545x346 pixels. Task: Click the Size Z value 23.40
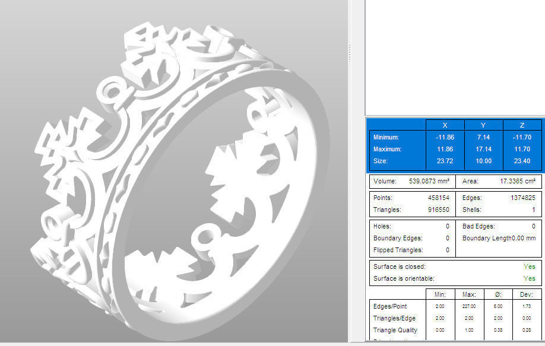[522, 161]
